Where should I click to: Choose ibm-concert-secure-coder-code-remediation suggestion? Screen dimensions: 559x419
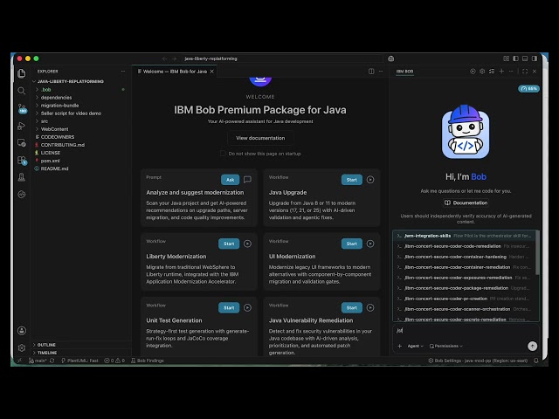coord(464,246)
